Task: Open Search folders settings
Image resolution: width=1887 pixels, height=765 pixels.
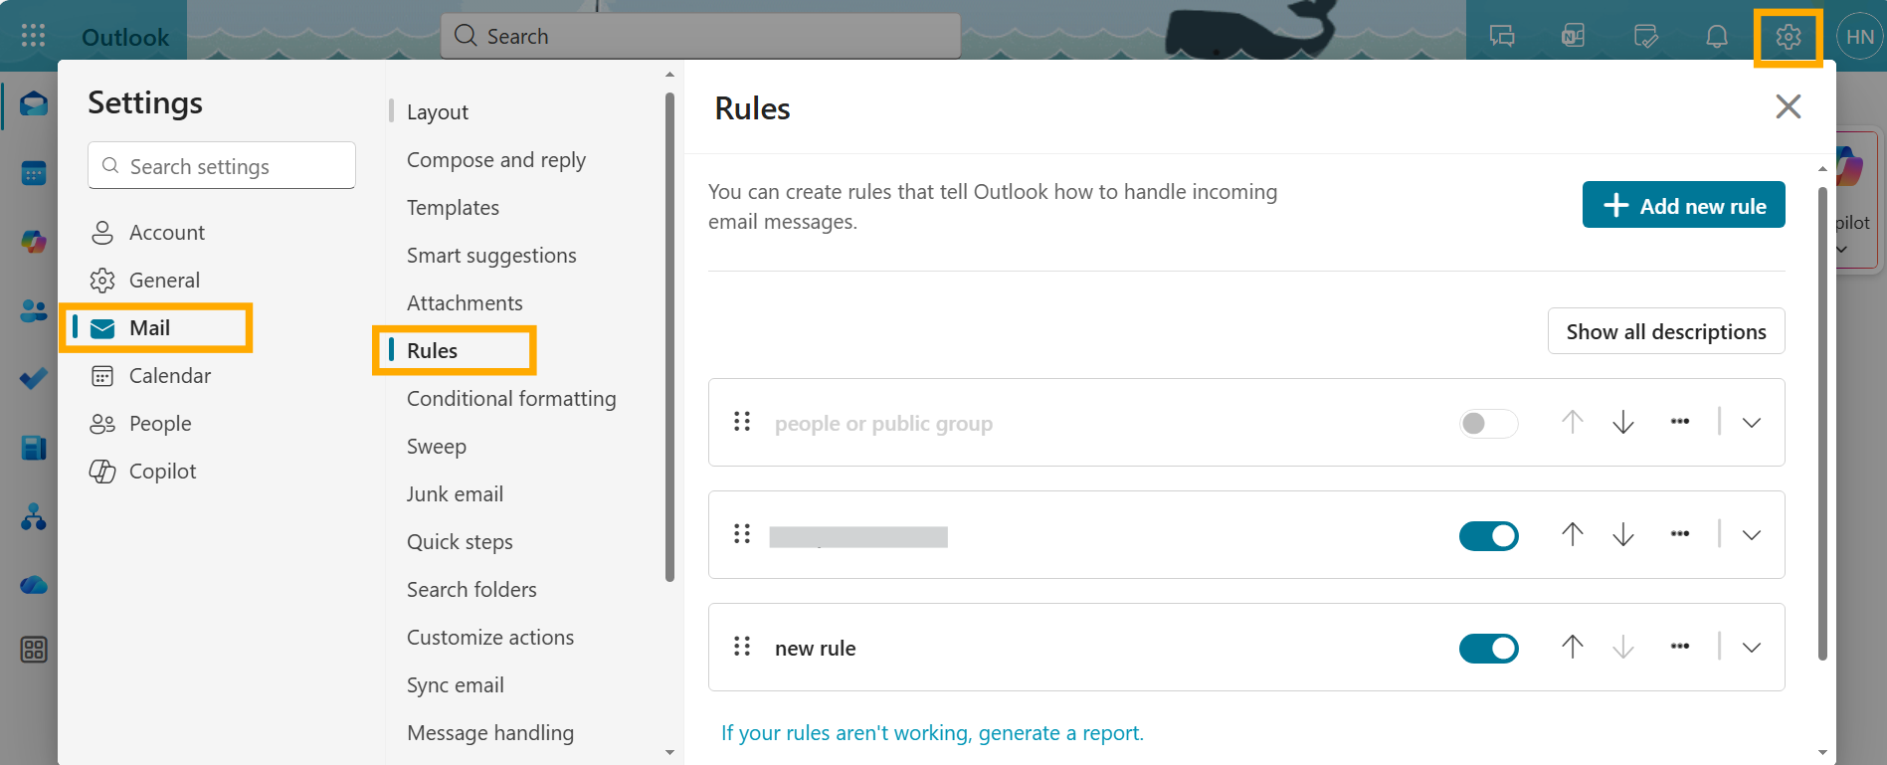Action: tap(472, 590)
